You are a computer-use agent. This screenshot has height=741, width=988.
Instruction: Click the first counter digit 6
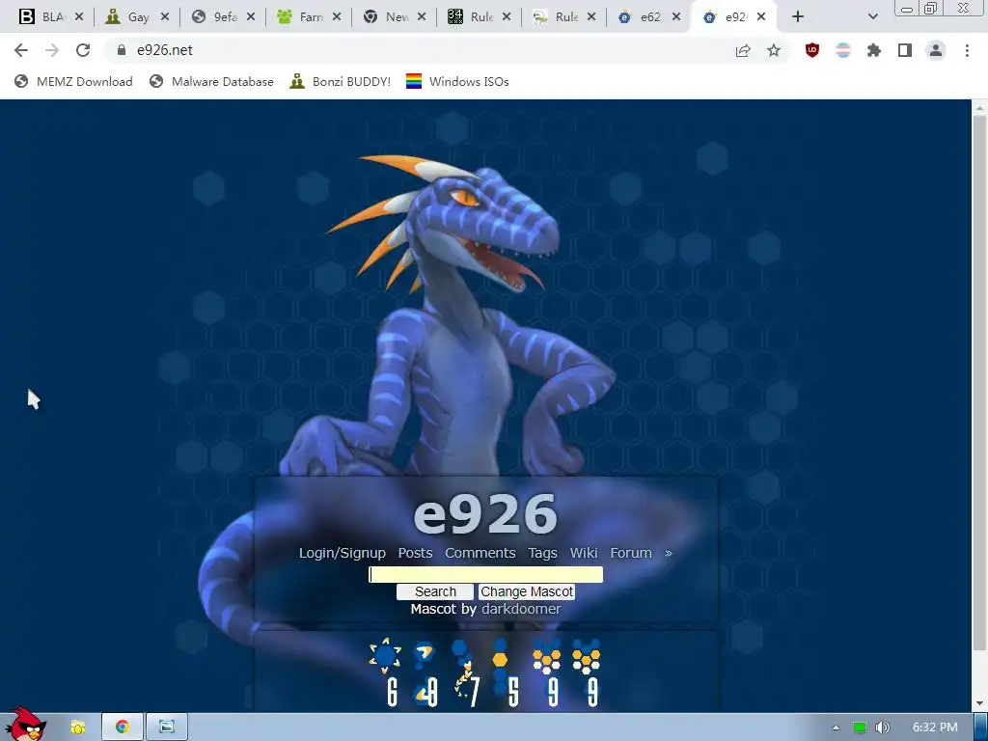click(392, 692)
